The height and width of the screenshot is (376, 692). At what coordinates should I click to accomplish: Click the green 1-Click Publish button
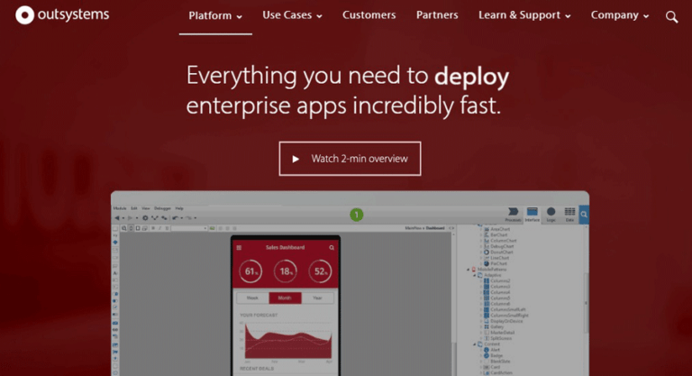pyautogui.click(x=357, y=216)
